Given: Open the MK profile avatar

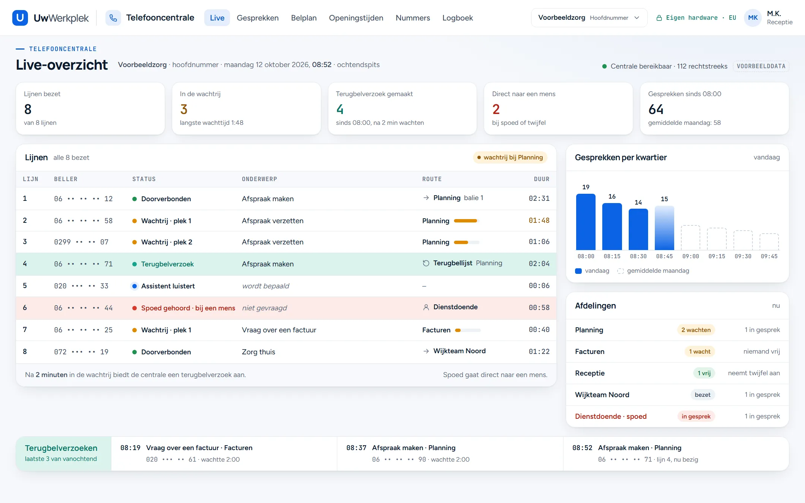Looking at the screenshot, I should [753, 18].
